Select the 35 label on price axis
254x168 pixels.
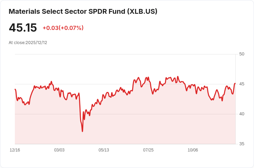[x=242, y=144]
